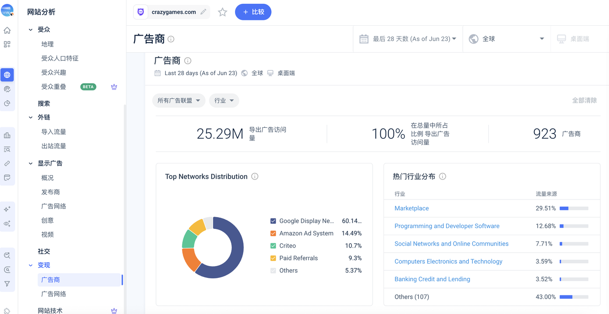
Task: Open the 所有广告联盟 dropdown filter
Action: 178,101
